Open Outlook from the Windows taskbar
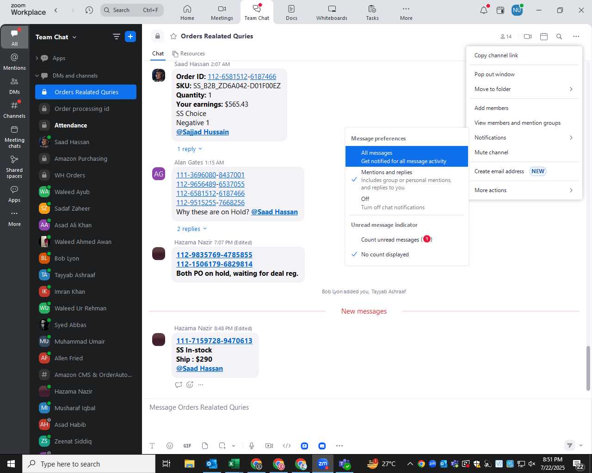 point(212,464)
